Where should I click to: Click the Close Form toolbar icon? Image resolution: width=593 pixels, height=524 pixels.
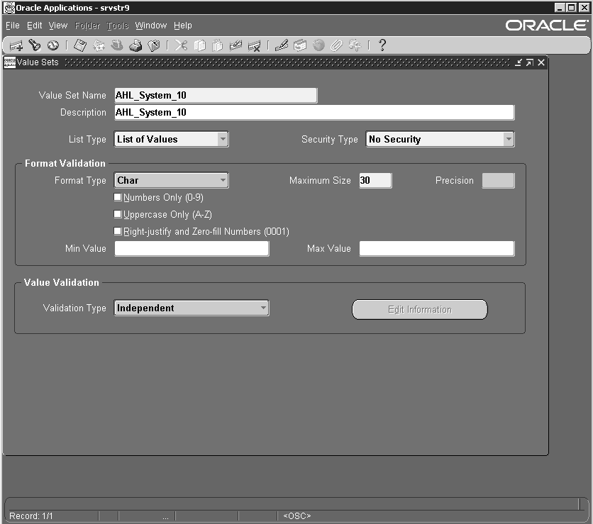153,45
